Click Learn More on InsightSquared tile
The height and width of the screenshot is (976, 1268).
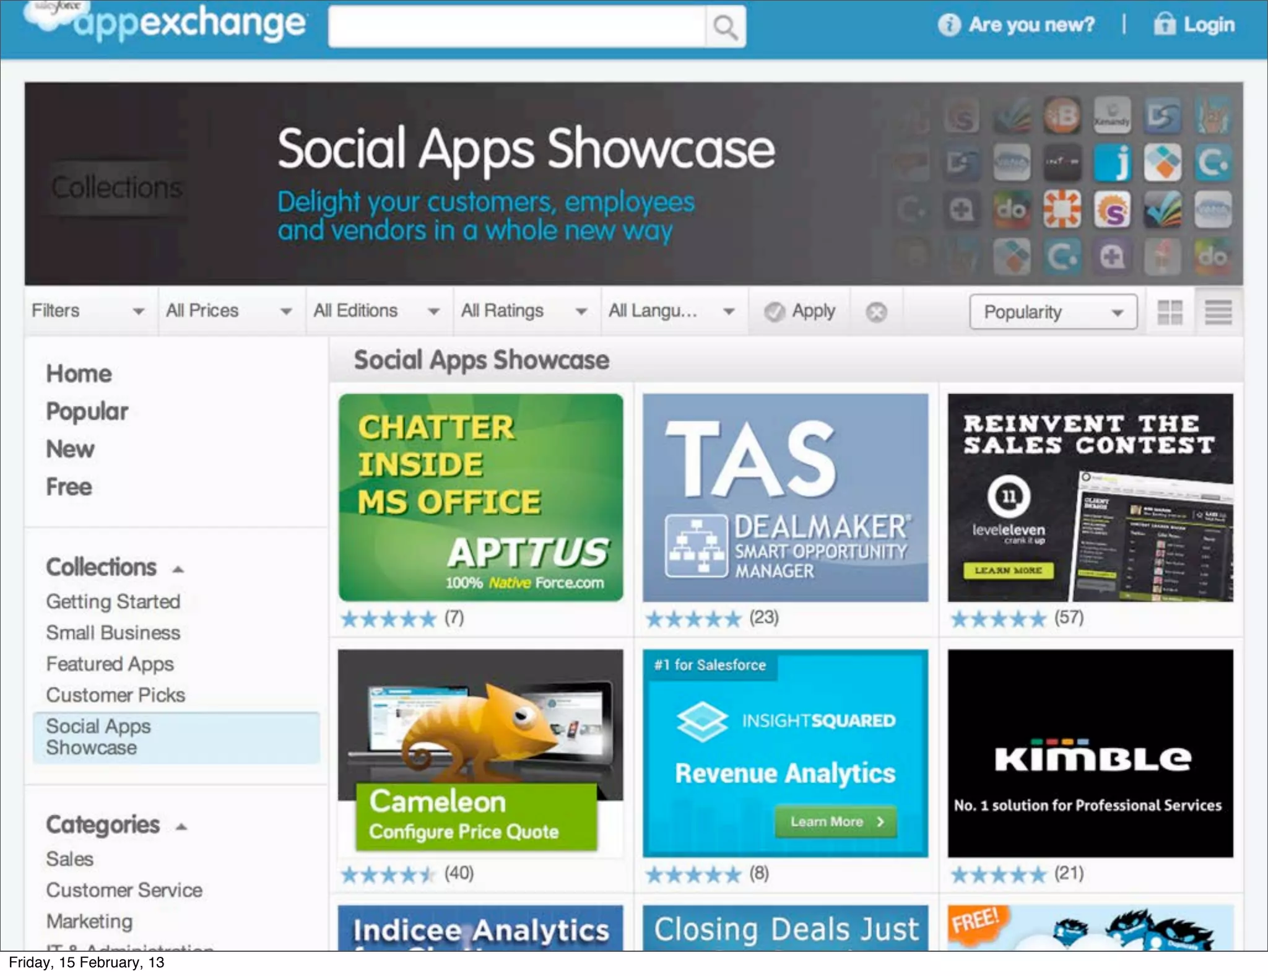click(x=836, y=822)
